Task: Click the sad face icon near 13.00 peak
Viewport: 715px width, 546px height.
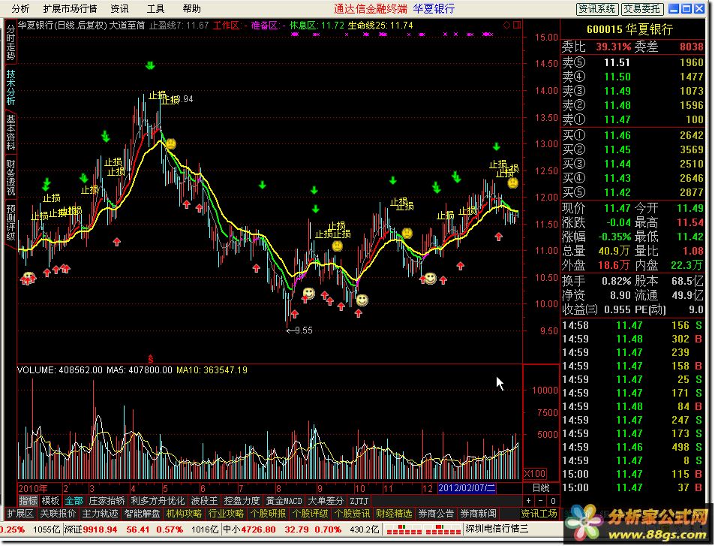Action: point(171,144)
